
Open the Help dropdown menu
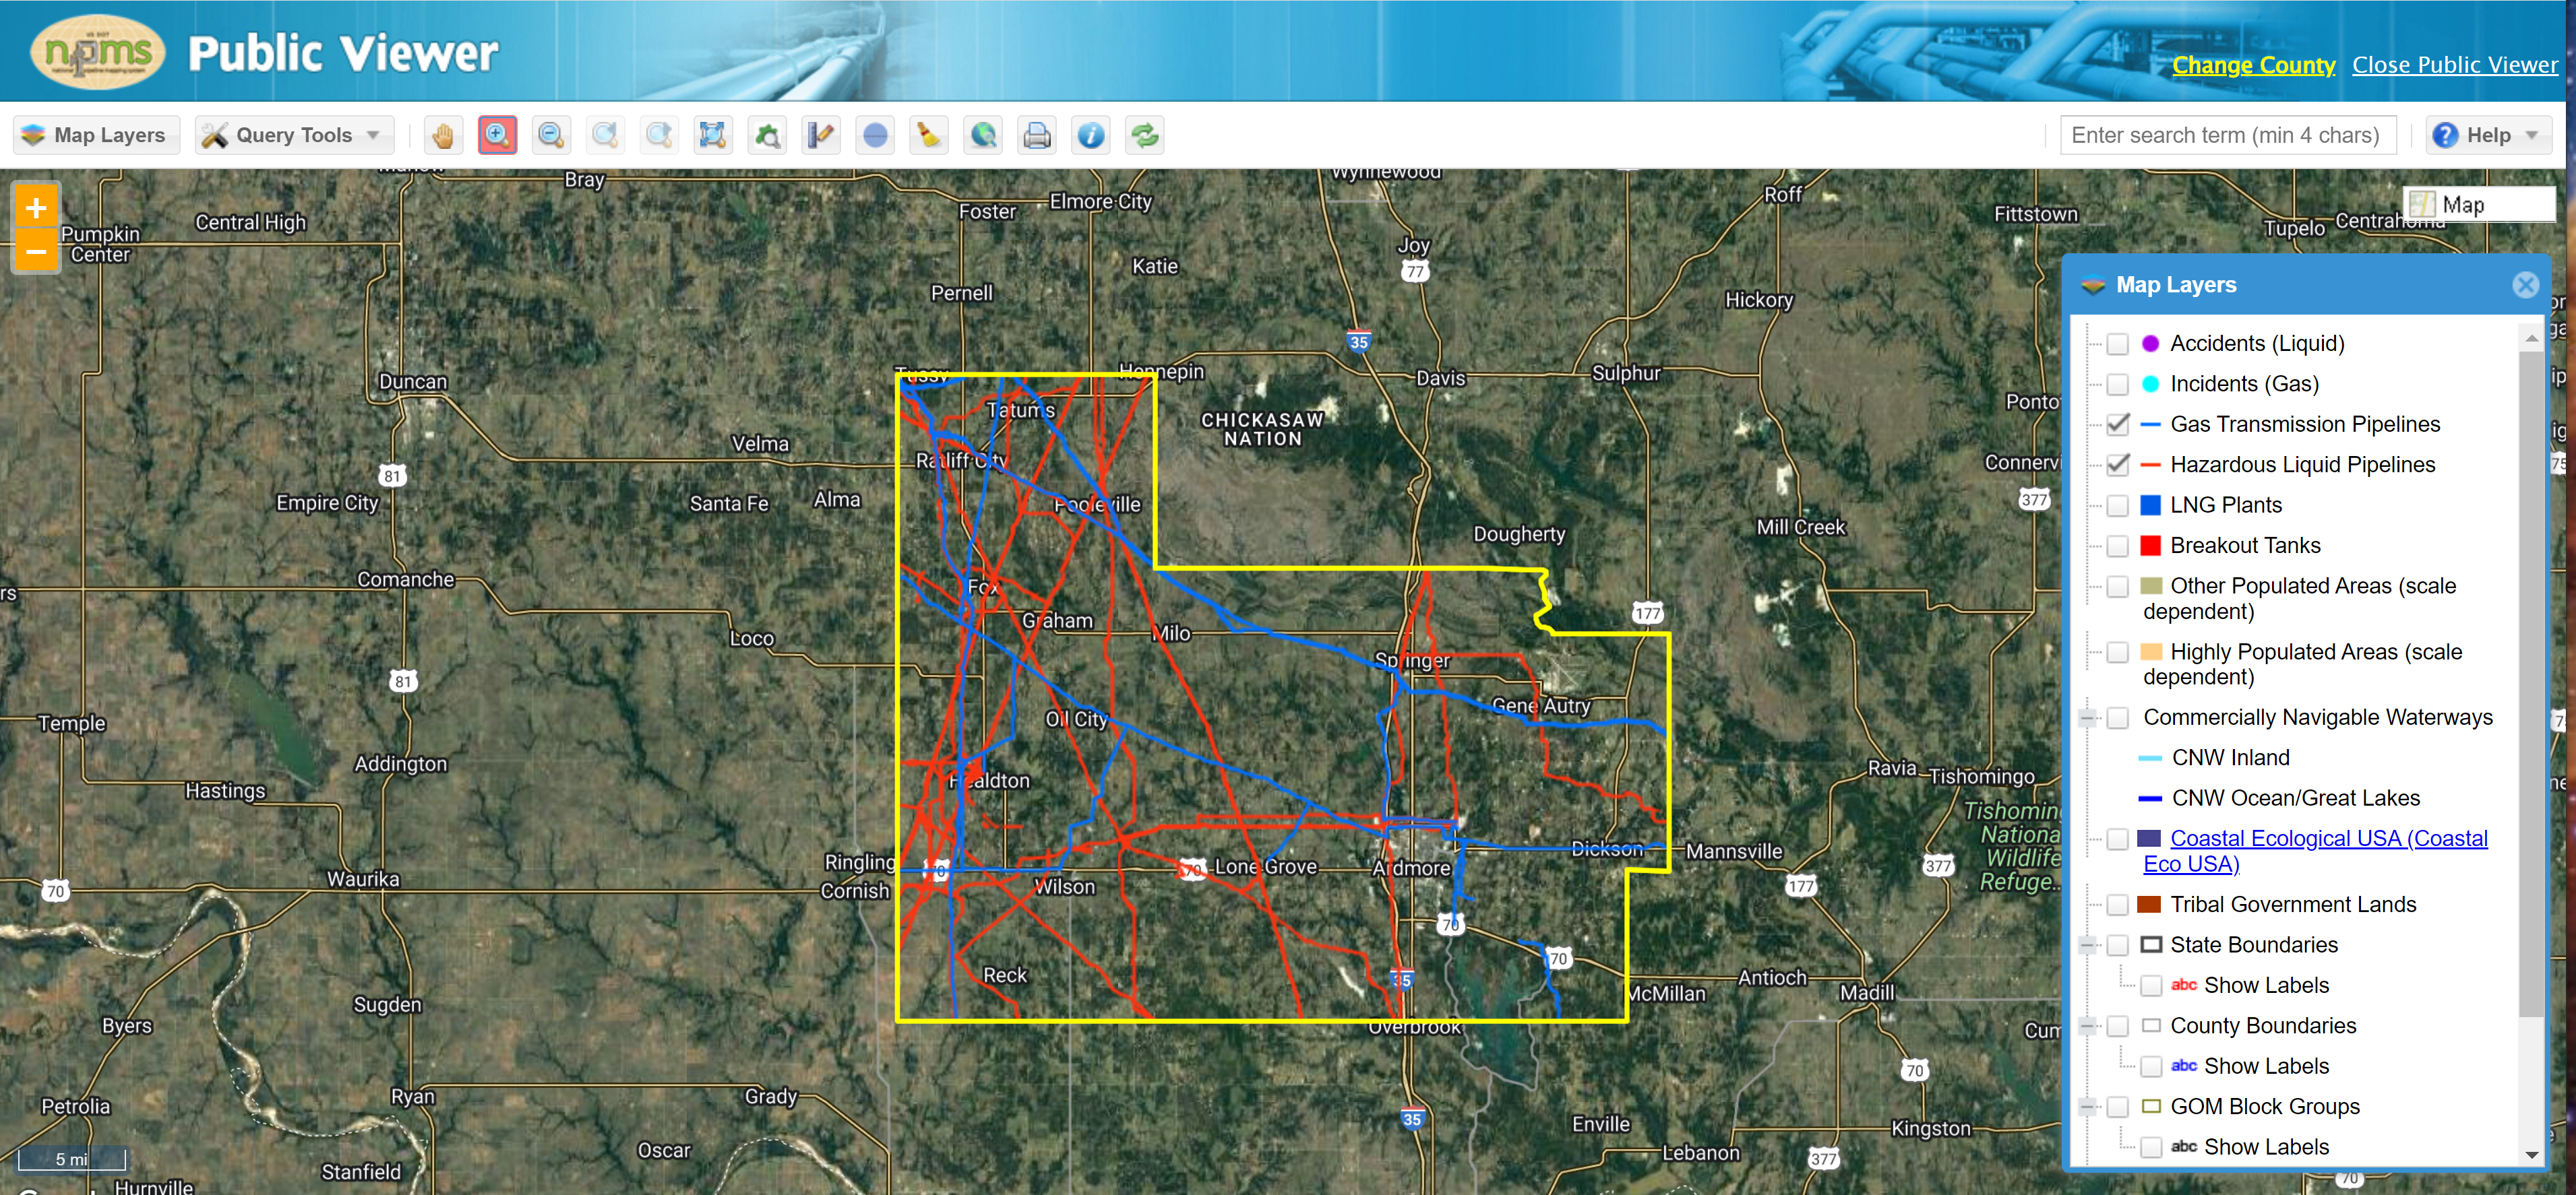(2487, 135)
